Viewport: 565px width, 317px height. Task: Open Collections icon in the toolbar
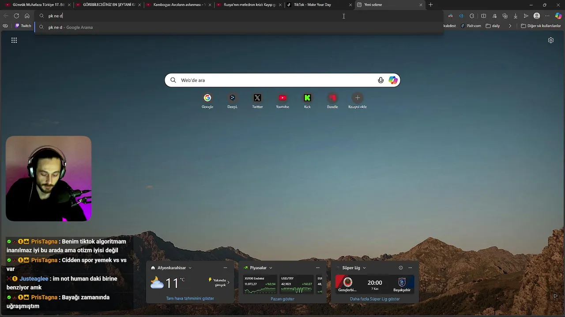pyautogui.click(x=505, y=16)
